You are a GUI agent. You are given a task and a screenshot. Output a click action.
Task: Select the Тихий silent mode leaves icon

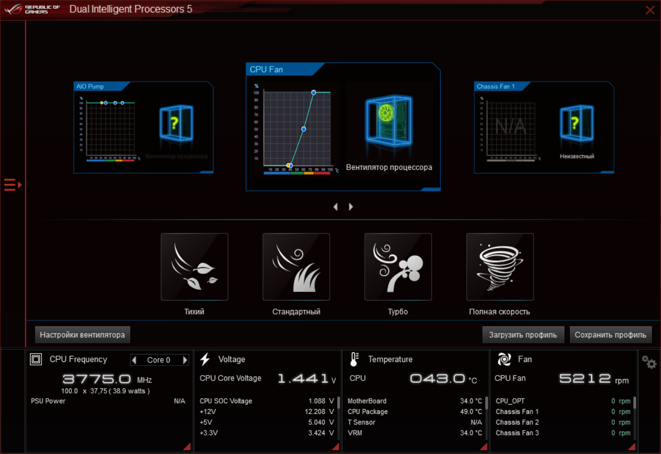194,267
